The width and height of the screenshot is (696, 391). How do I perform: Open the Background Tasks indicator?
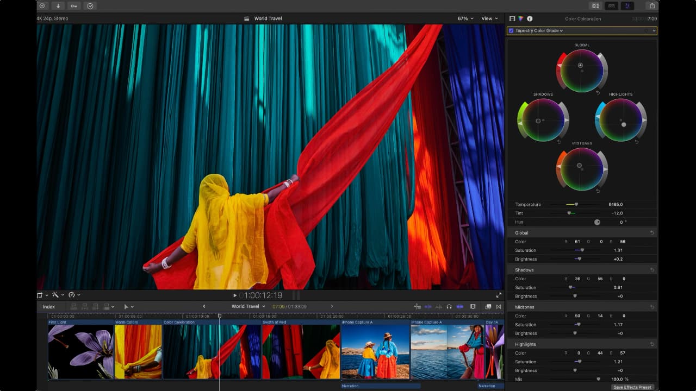(x=91, y=6)
